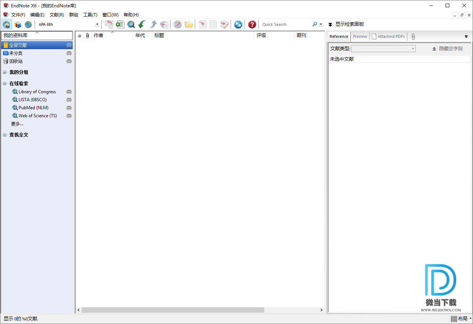The width and height of the screenshot is (473, 324).
Task: Click the Find Full Text icon
Action: pyautogui.click(x=164, y=24)
